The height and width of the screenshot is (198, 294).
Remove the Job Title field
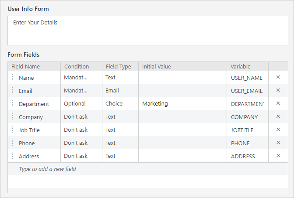click(x=278, y=130)
